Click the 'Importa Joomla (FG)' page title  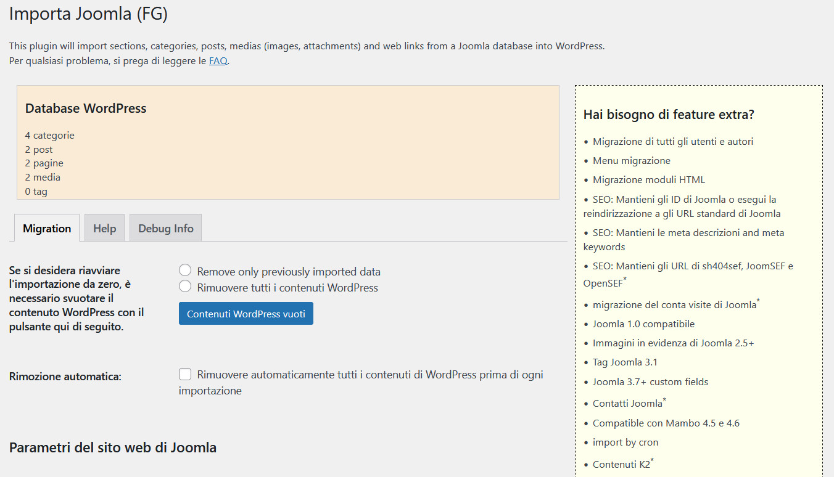(88, 15)
